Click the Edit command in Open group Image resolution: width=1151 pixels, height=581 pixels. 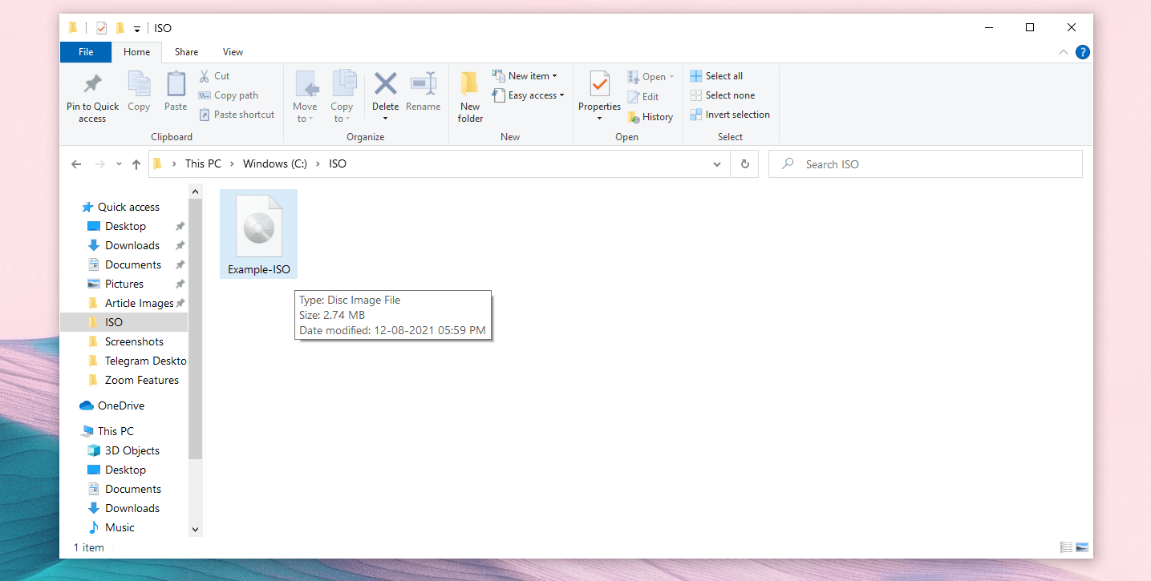(x=643, y=97)
